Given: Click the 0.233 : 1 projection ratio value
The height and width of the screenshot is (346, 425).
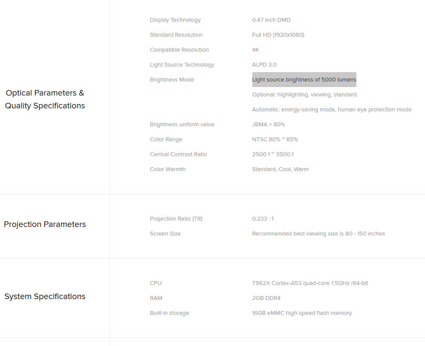Looking at the screenshot, I should 263,219.
